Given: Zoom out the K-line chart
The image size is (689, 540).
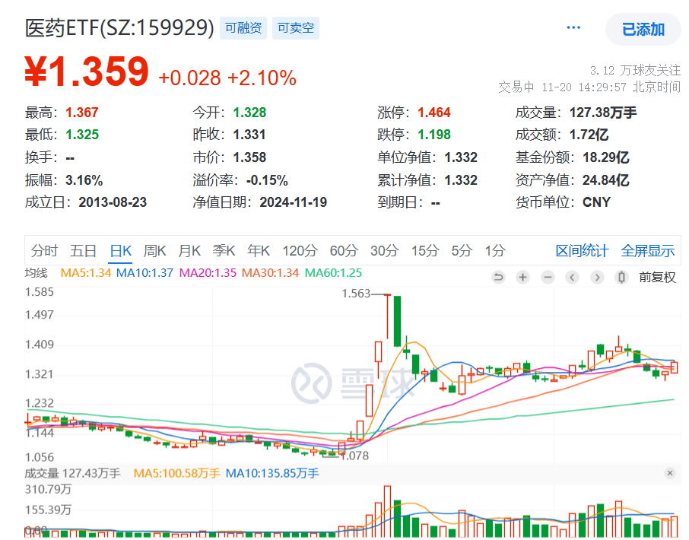Looking at the screenshot, I should pyautogui.click(x=548, y=278).
